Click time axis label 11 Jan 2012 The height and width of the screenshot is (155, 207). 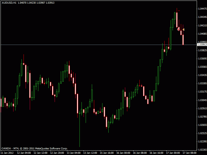tap(7, 153)
